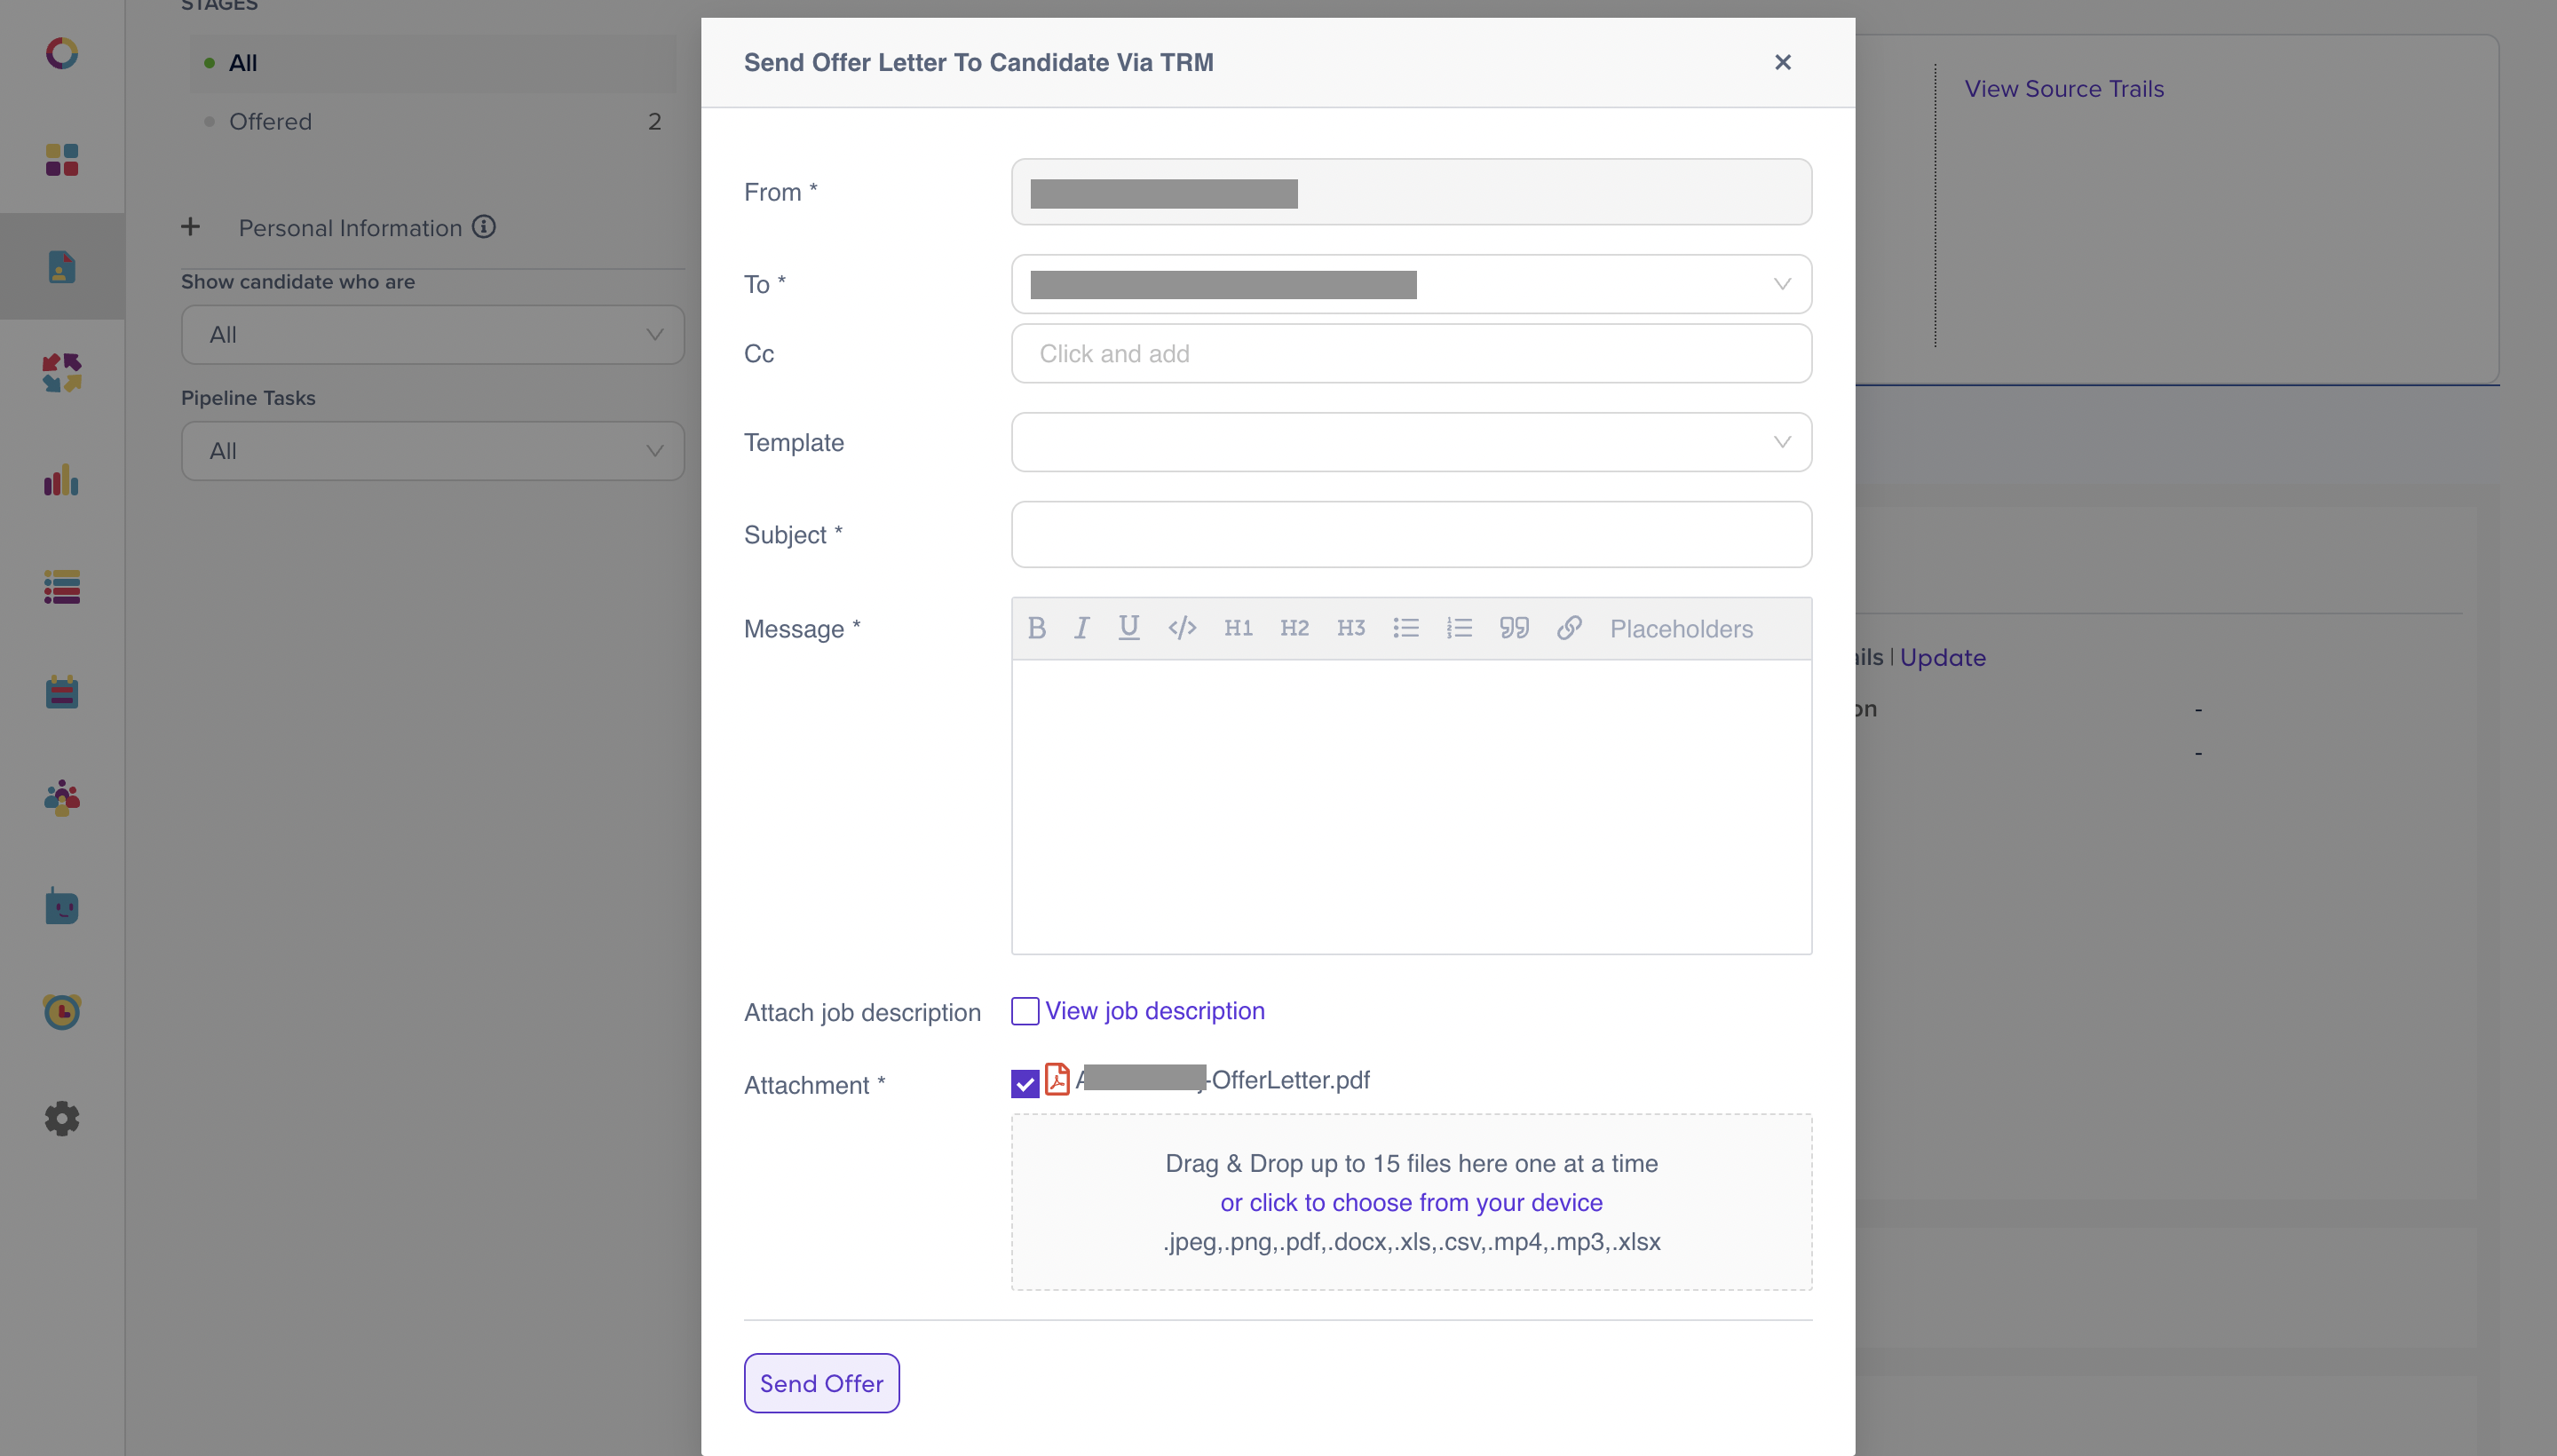Click the From email field
The height and width of the screenshot is (1456, 2557).
click(1411, 192)
